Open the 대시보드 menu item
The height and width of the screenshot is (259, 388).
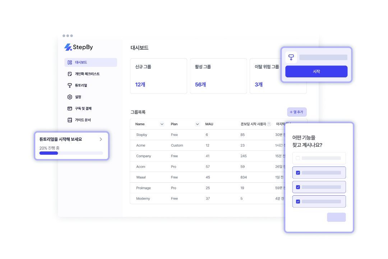pyautogui.click(x=91, y=62)
